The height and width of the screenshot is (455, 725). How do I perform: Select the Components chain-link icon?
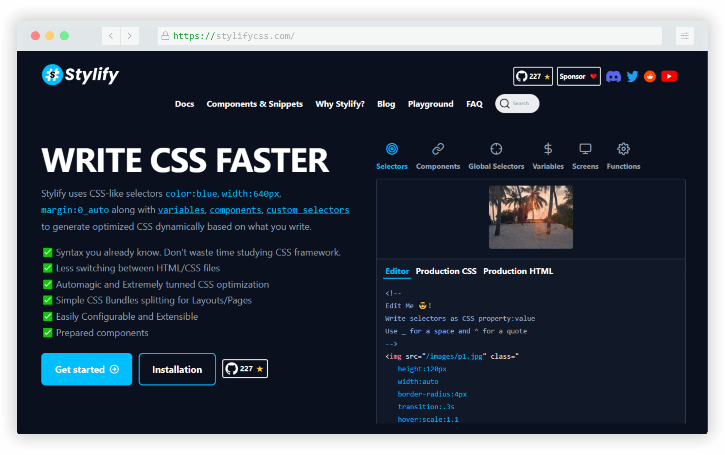tap(438, 149)
